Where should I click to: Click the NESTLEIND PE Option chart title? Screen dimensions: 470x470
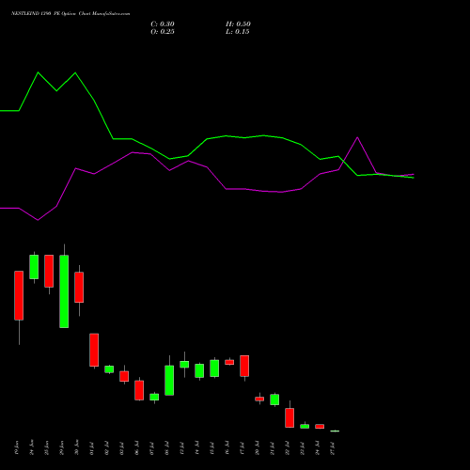pos(70,14)
